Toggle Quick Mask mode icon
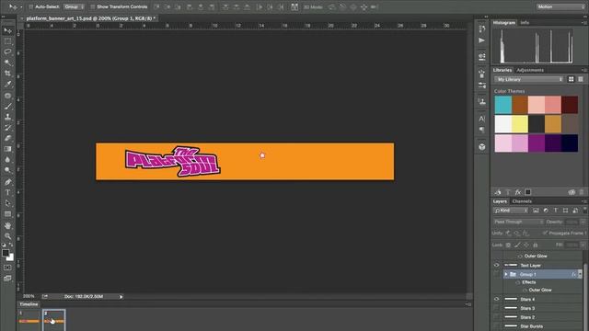Image resolution: width=589 pixels, height=331 pixels. point(7,268)
